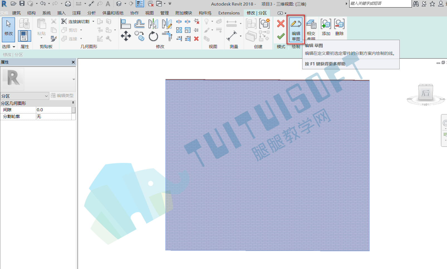Select the Rotate tool in Modify panel
Image resolution: width=447 pixels, height=269 pixels.
point(153,36)
